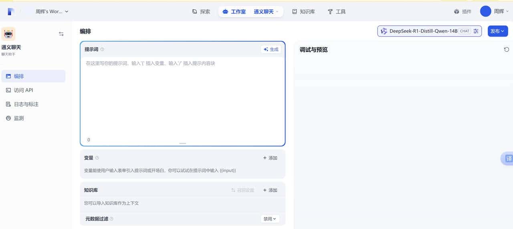513x229 pixels.
Task: Open the 禁用 metadata filter dropdown
Action: point(270,219)
